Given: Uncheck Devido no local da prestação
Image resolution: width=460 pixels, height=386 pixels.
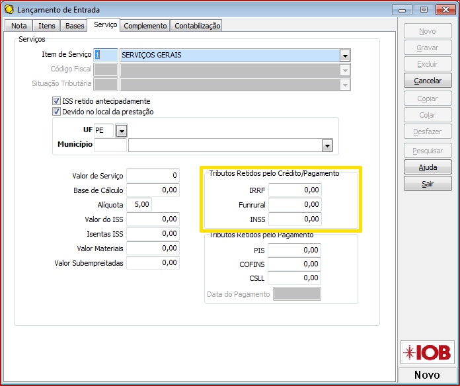Looking at the screenshot, I should [x=56, y=112].
